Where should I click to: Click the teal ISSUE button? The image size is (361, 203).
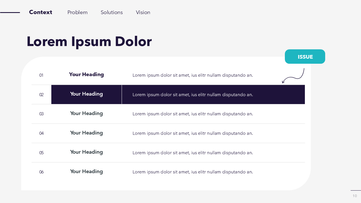point(305,57)
